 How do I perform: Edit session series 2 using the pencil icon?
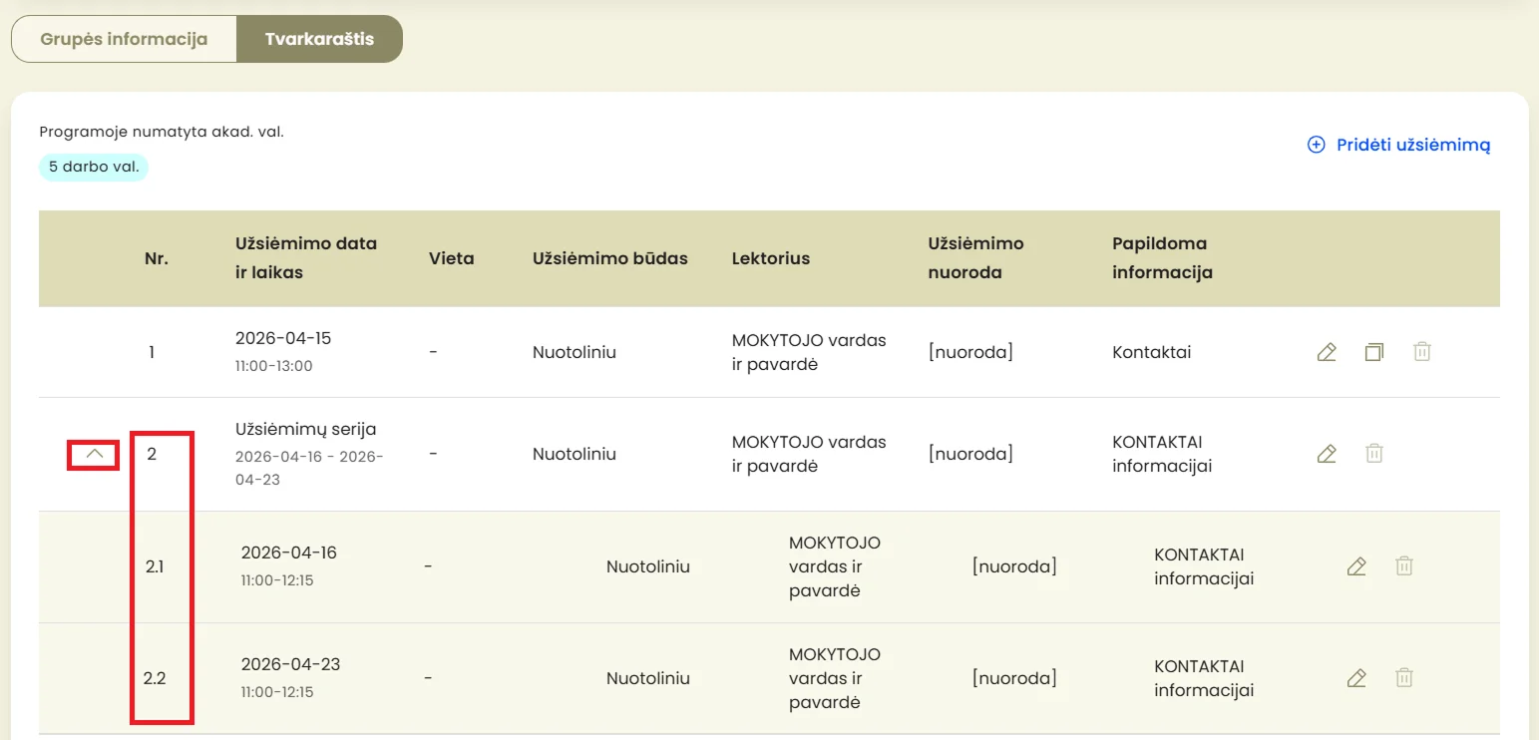[1327, 454]
